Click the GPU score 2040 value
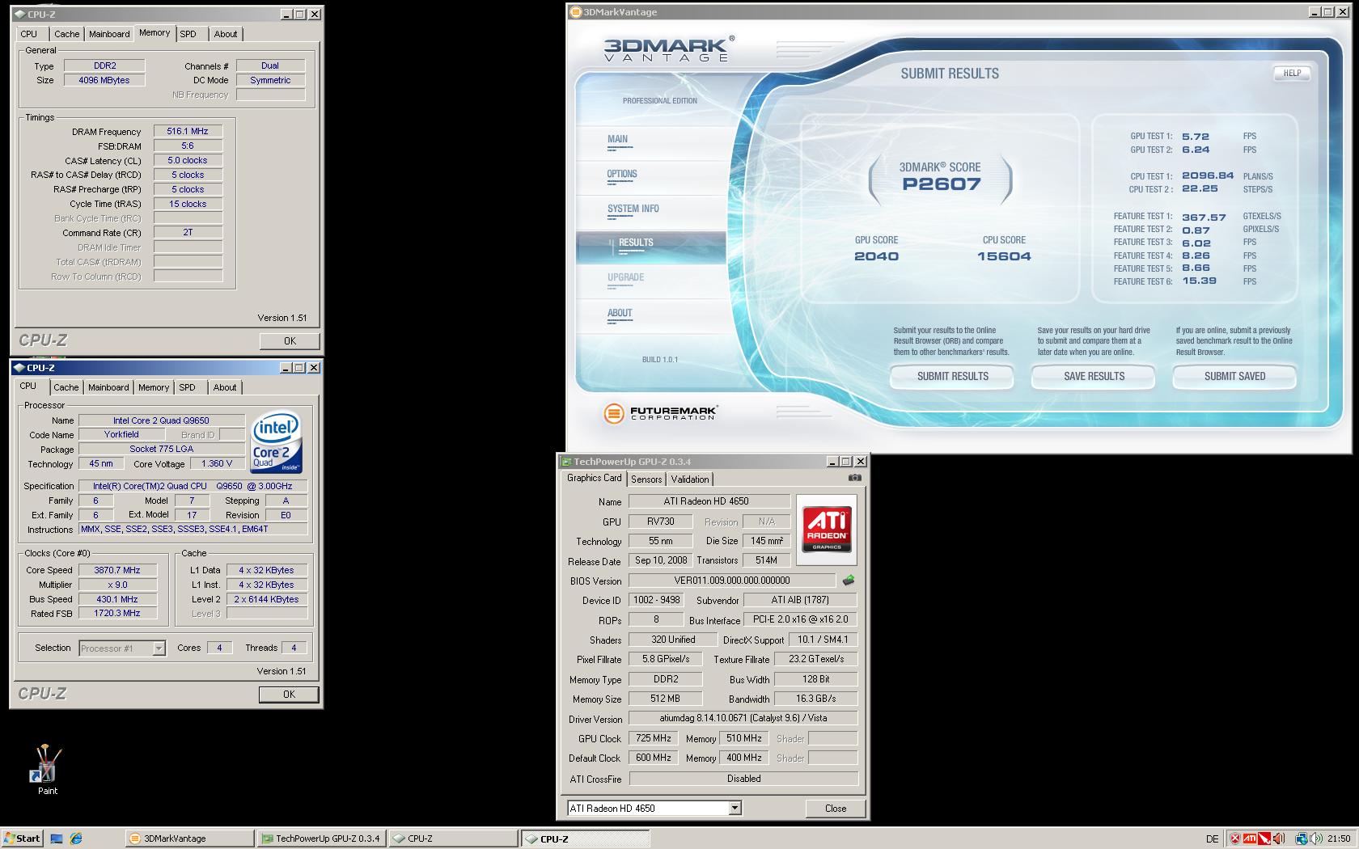Viewport: 1359px width, 849px height. 876,256
